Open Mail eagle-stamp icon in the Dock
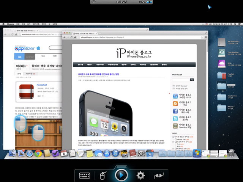243x182 pixels. coord(21,153)
